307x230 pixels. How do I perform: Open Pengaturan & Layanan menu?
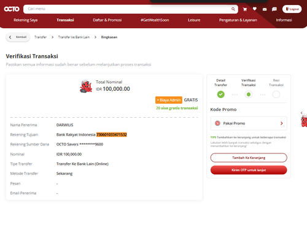point(238,20)
